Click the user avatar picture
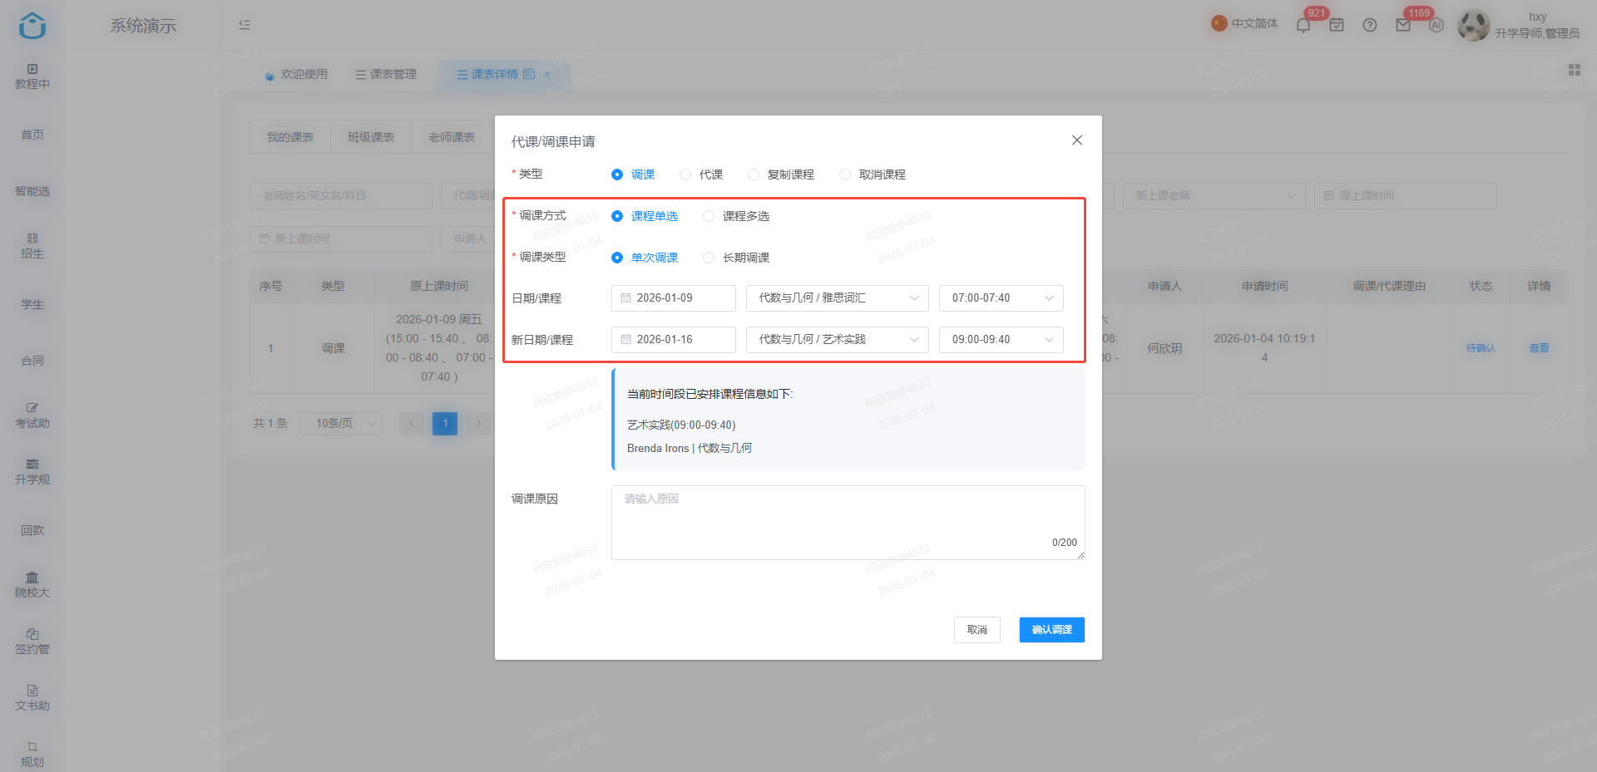This screenshot has height=772, width=1597. [1474, 25]
